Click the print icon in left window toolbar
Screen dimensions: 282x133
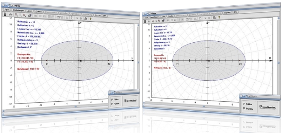coord(86,18)
